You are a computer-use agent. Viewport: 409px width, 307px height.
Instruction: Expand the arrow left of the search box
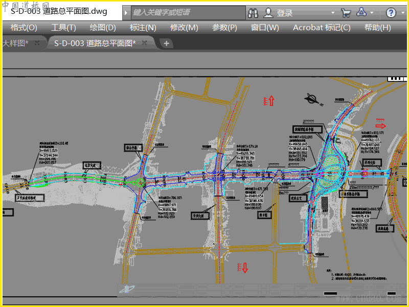point(126,12)
